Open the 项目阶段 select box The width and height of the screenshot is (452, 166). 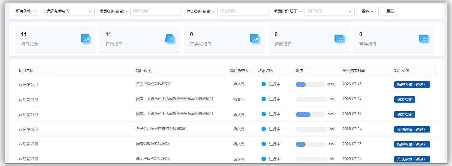tap(330, 11)
